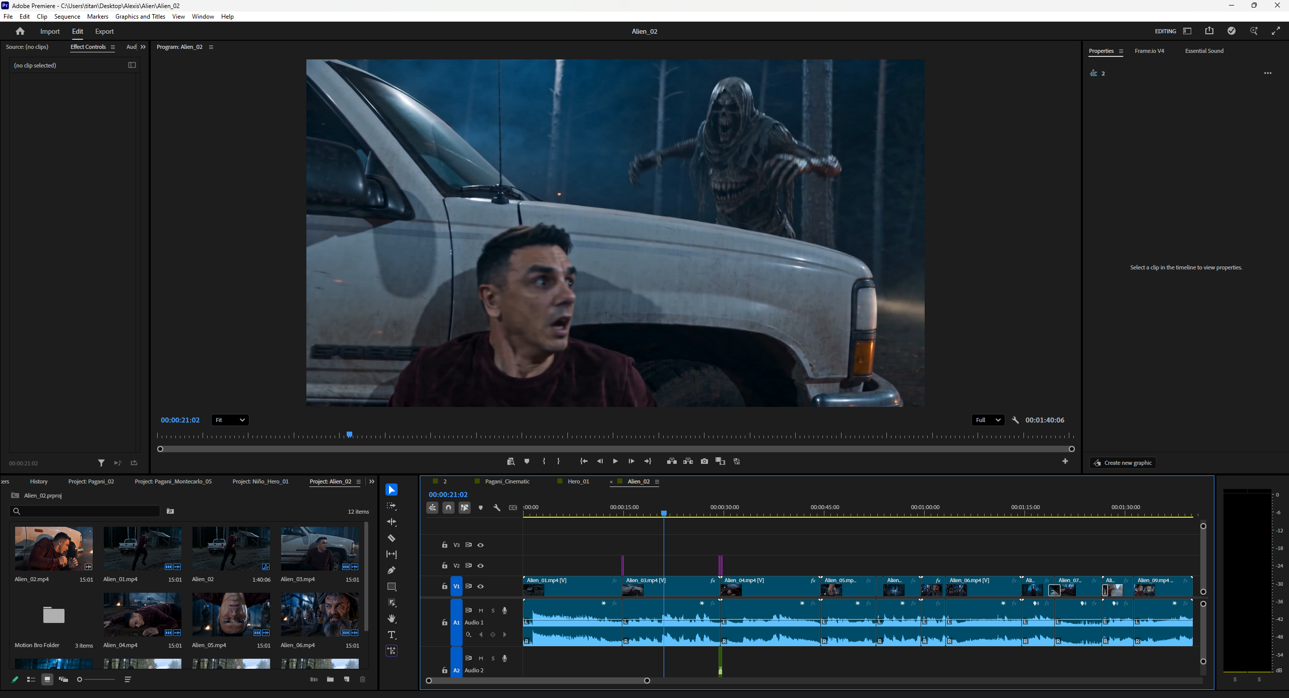Click Automate to Sequence icon
This screenshot has width=1289, height=698.
click(x=314, y=679)
